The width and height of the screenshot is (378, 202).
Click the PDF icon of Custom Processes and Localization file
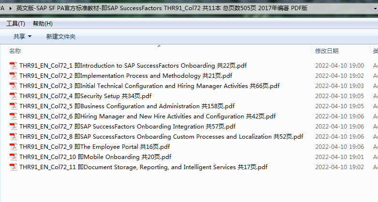tap(13, 136)
